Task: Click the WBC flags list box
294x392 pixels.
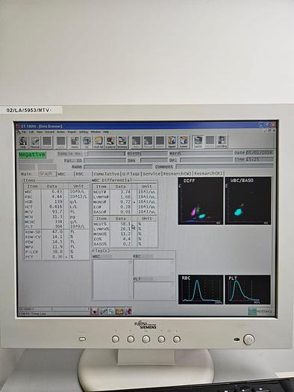Action: (x=113, y=279)
